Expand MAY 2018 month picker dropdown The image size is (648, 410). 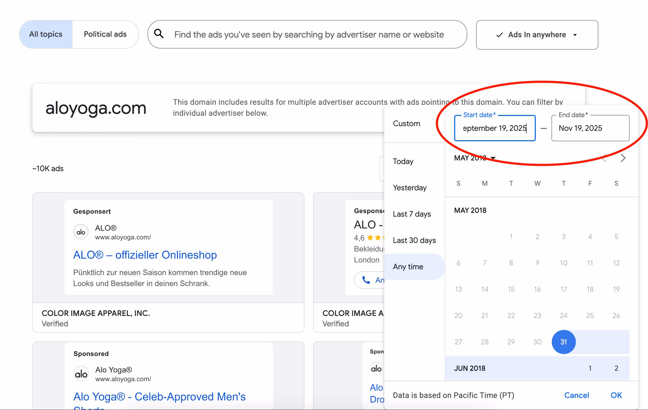click(474, 158)
